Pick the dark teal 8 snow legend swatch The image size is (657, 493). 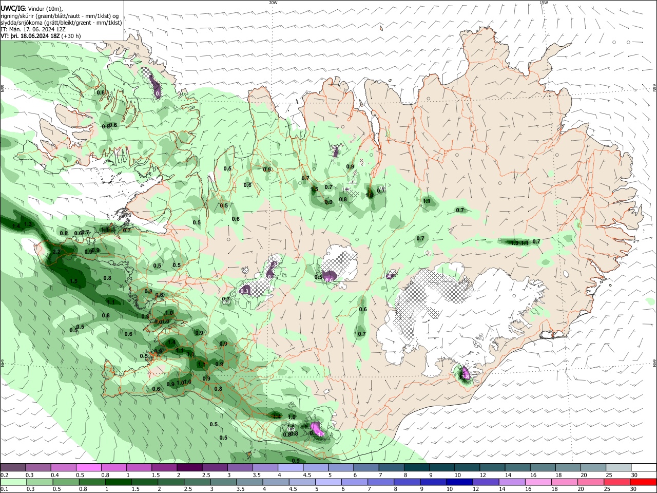[x=416, y=468]
